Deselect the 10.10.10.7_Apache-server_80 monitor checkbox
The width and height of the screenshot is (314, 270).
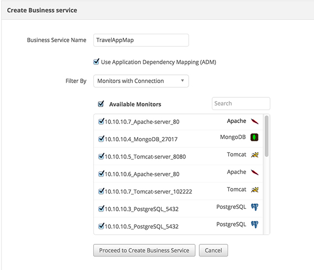[x=102, y=121]
